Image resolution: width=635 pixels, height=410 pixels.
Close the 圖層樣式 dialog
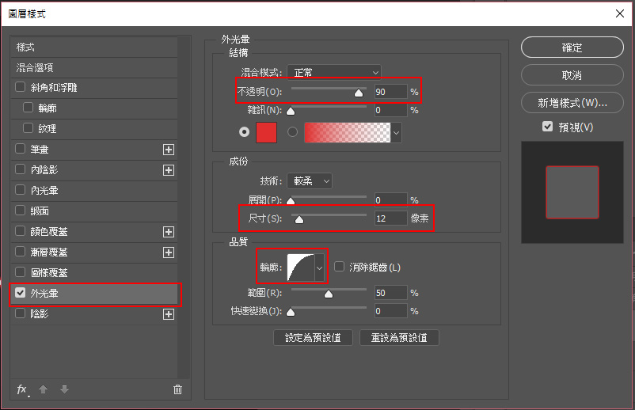point(620,13)
